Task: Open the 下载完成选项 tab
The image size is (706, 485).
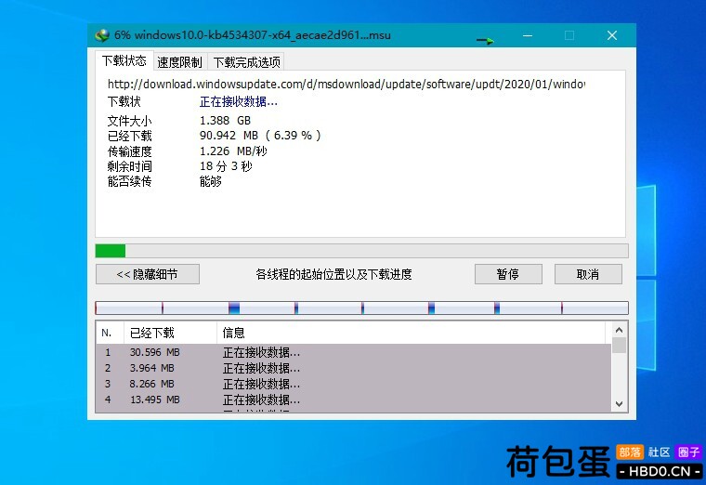Action: [246, 61]
